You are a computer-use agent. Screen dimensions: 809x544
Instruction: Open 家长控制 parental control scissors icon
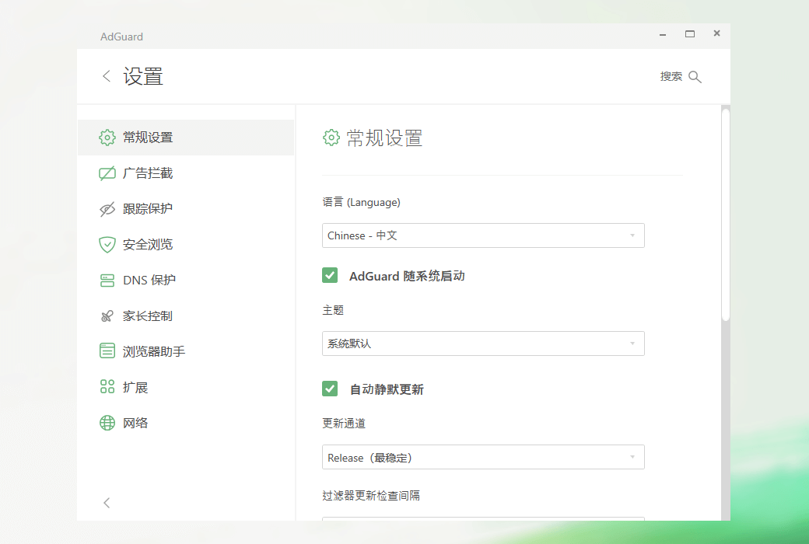(107, 316)
